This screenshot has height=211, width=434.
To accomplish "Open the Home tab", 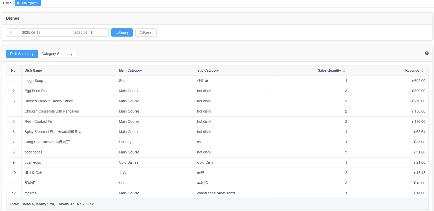I will (x=7, y=3).
